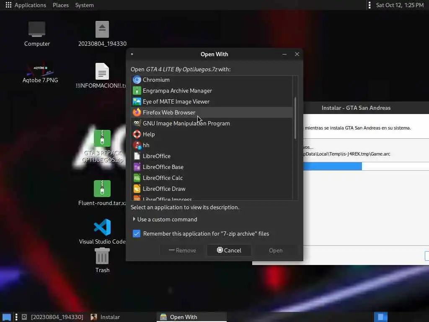
Task: Click the LibreOffice document icon
Action: 137,156
